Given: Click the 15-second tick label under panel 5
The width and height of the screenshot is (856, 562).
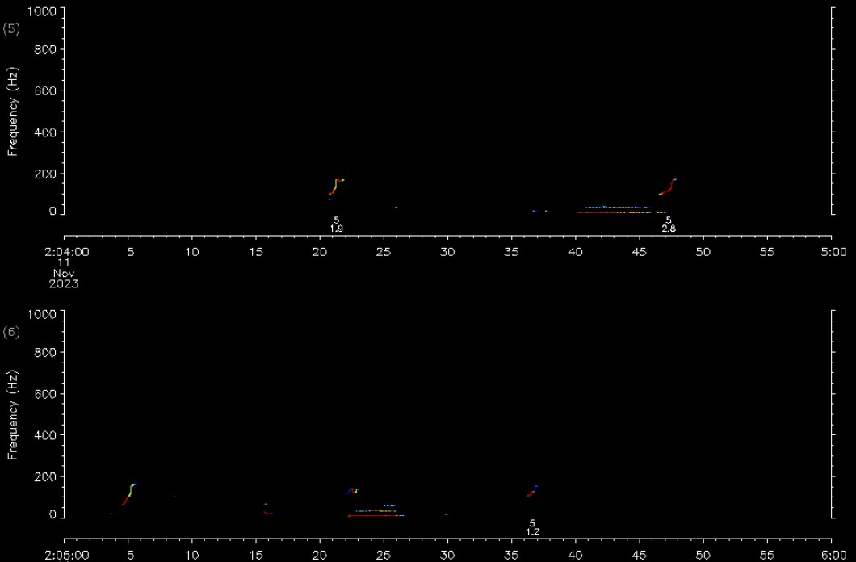Looking at the screenshot, I should [256, 252].
